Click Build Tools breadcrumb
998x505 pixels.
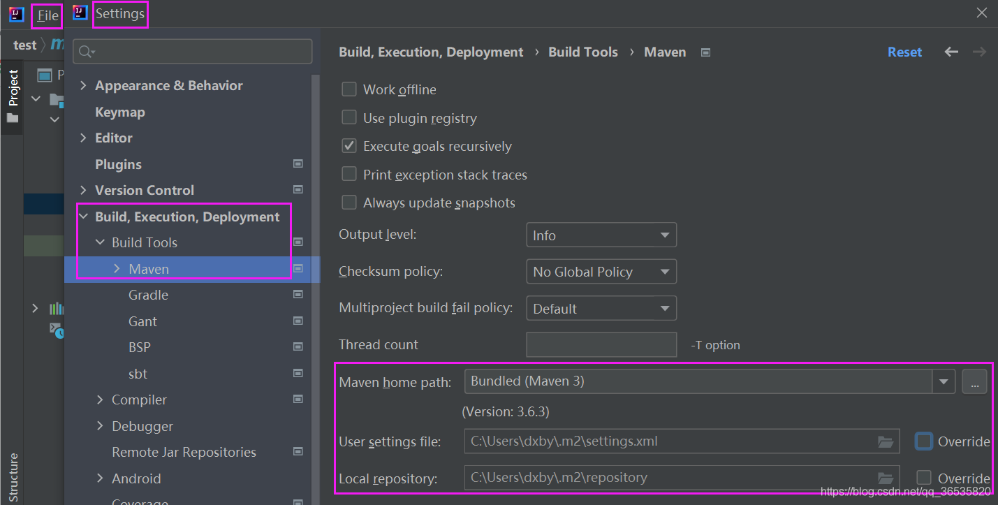click(583, 52)
